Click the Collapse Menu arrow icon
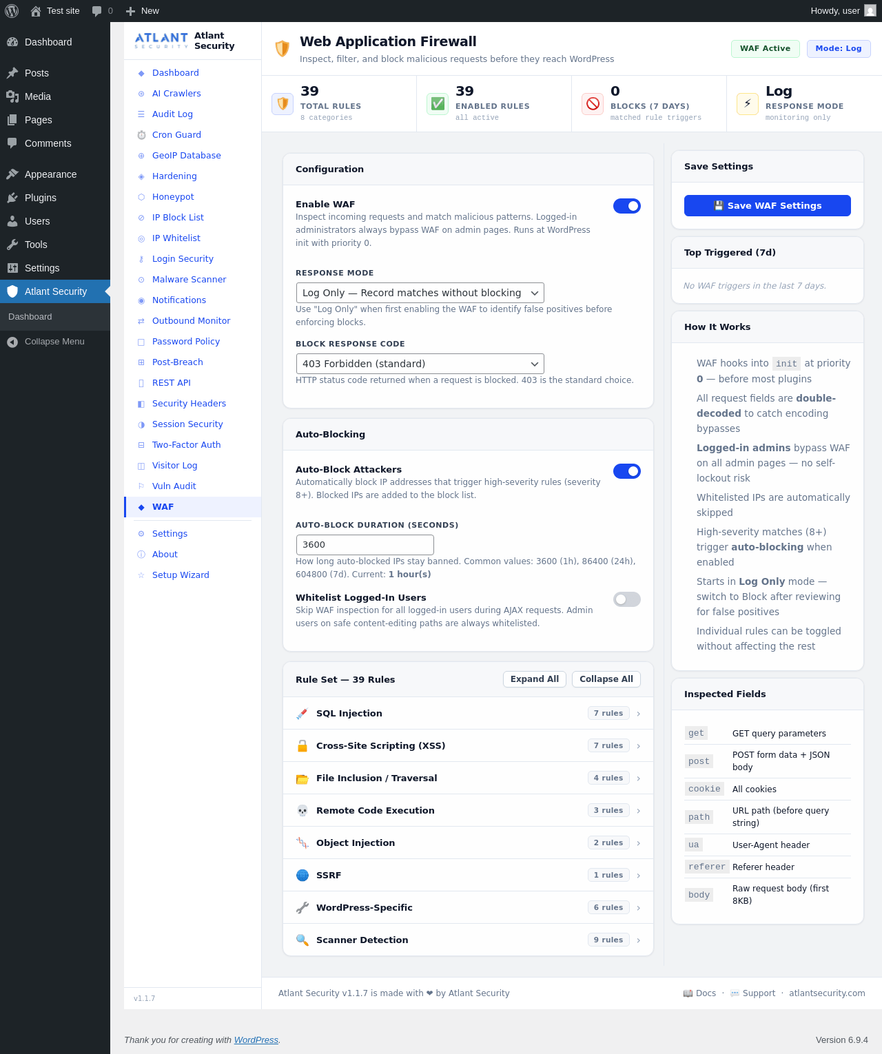 [x=12, y=342]
